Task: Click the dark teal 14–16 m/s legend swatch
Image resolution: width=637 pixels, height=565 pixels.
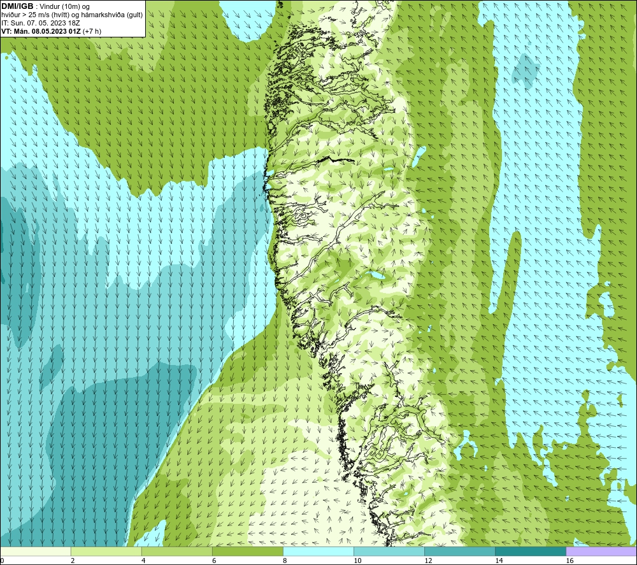Action: pos(531,552)
